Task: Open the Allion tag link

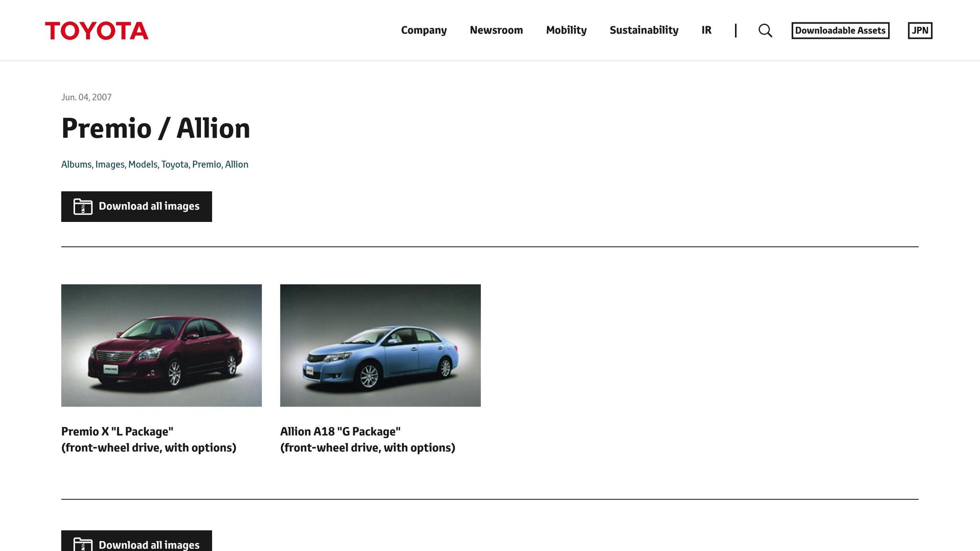Action: 237,164
